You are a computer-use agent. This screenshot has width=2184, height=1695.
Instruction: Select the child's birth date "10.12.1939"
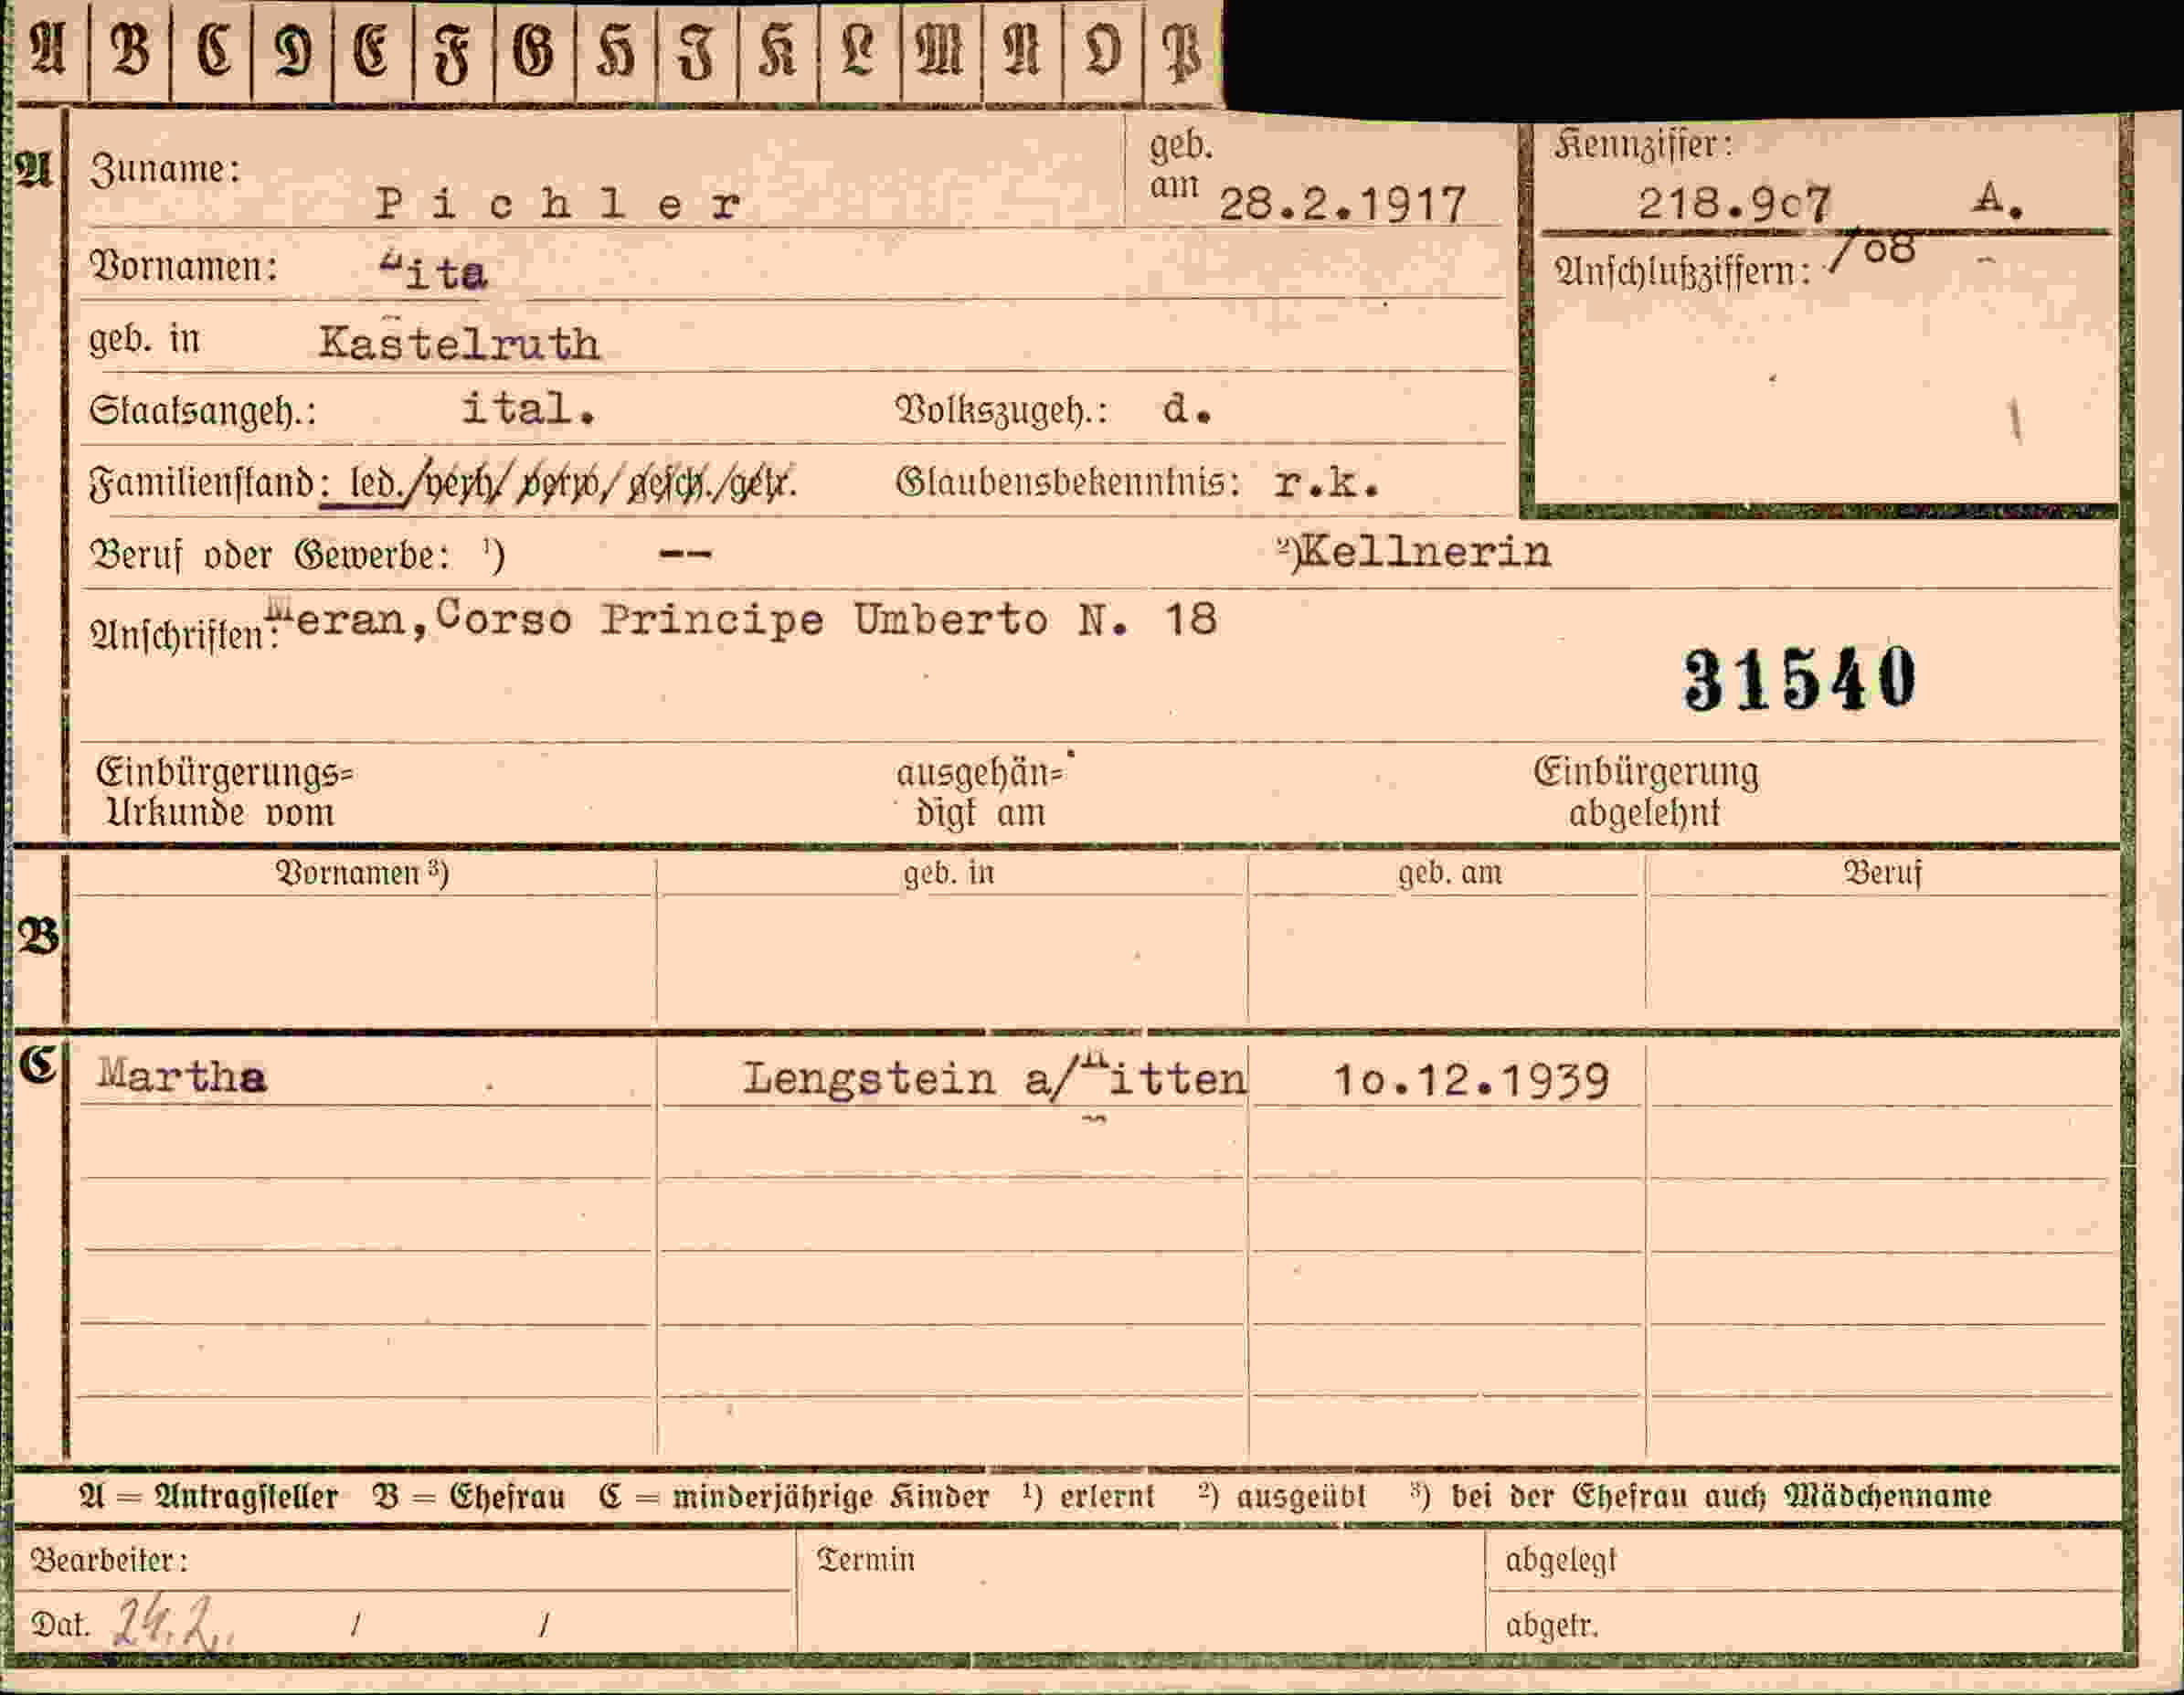(1471, 1080)
